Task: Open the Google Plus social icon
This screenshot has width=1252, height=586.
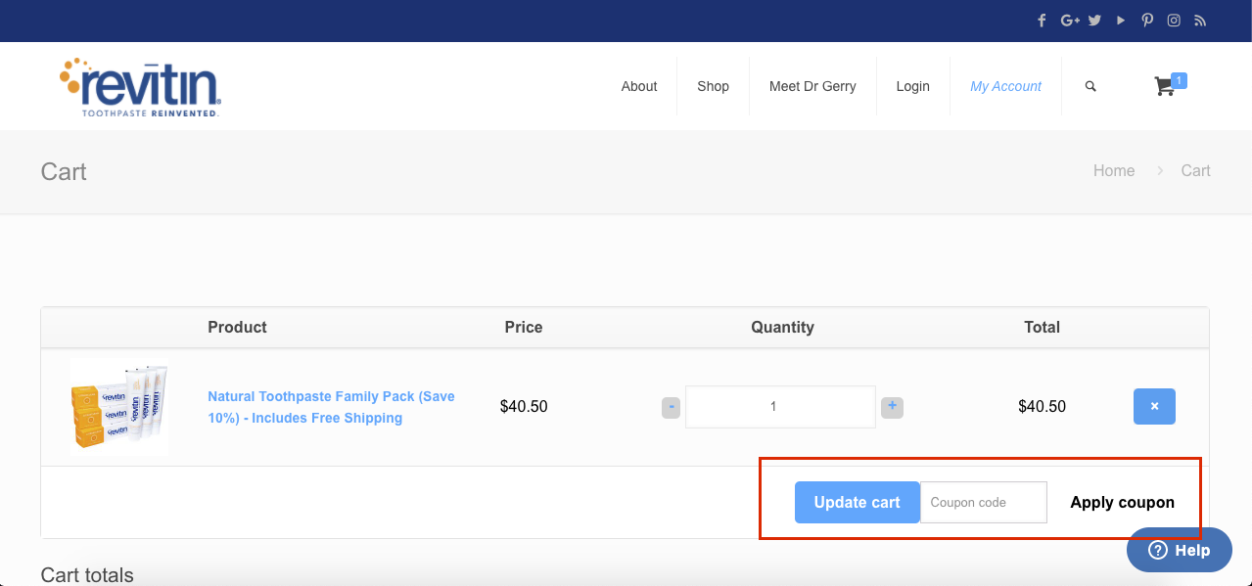Action: [1069, 21]
